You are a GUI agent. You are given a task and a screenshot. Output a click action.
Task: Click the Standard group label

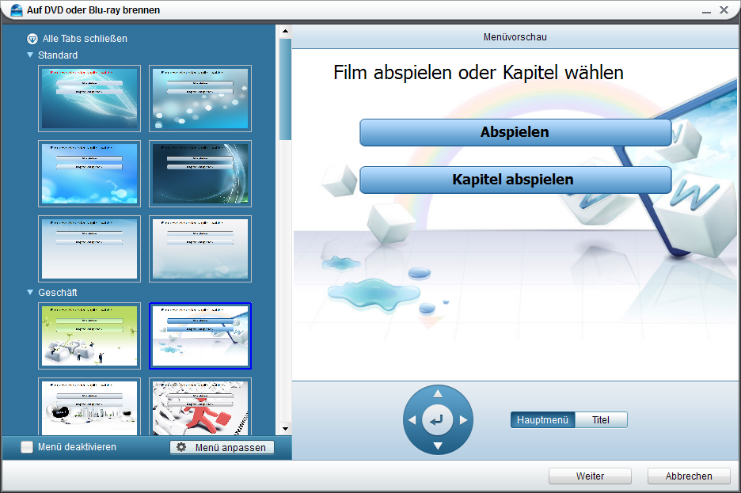[x=58, y=55]
